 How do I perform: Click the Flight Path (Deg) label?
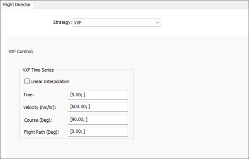(x=41, y=132)
